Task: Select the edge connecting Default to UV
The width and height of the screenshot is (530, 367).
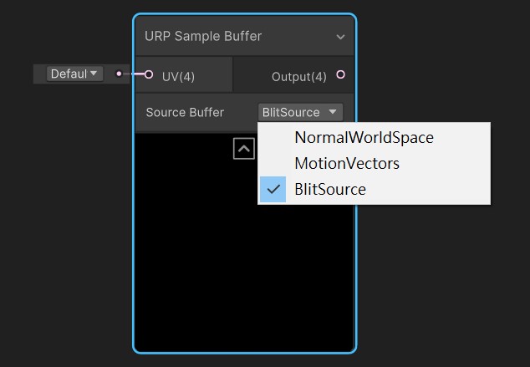Action: click(134, 74)
